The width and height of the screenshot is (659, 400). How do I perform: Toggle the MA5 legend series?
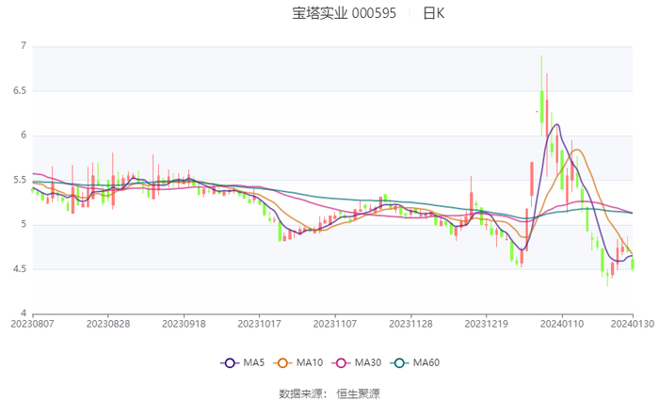(x=243, y=362)
